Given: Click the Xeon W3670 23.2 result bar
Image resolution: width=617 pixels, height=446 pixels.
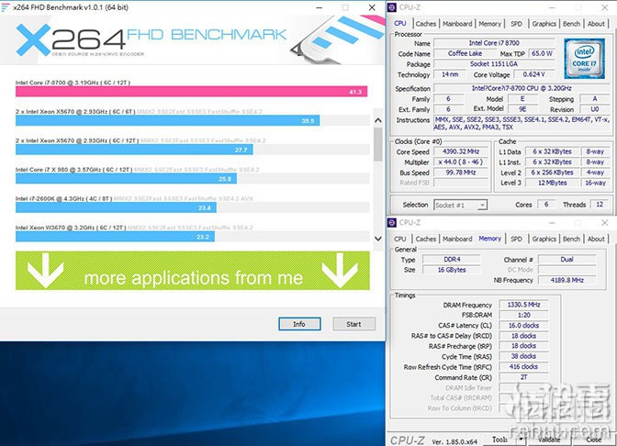Looking at the screenshot, I should click(115, 237).
